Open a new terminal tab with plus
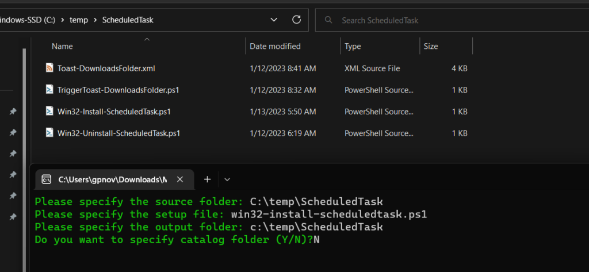589x272 pixels. coord(207,179)
